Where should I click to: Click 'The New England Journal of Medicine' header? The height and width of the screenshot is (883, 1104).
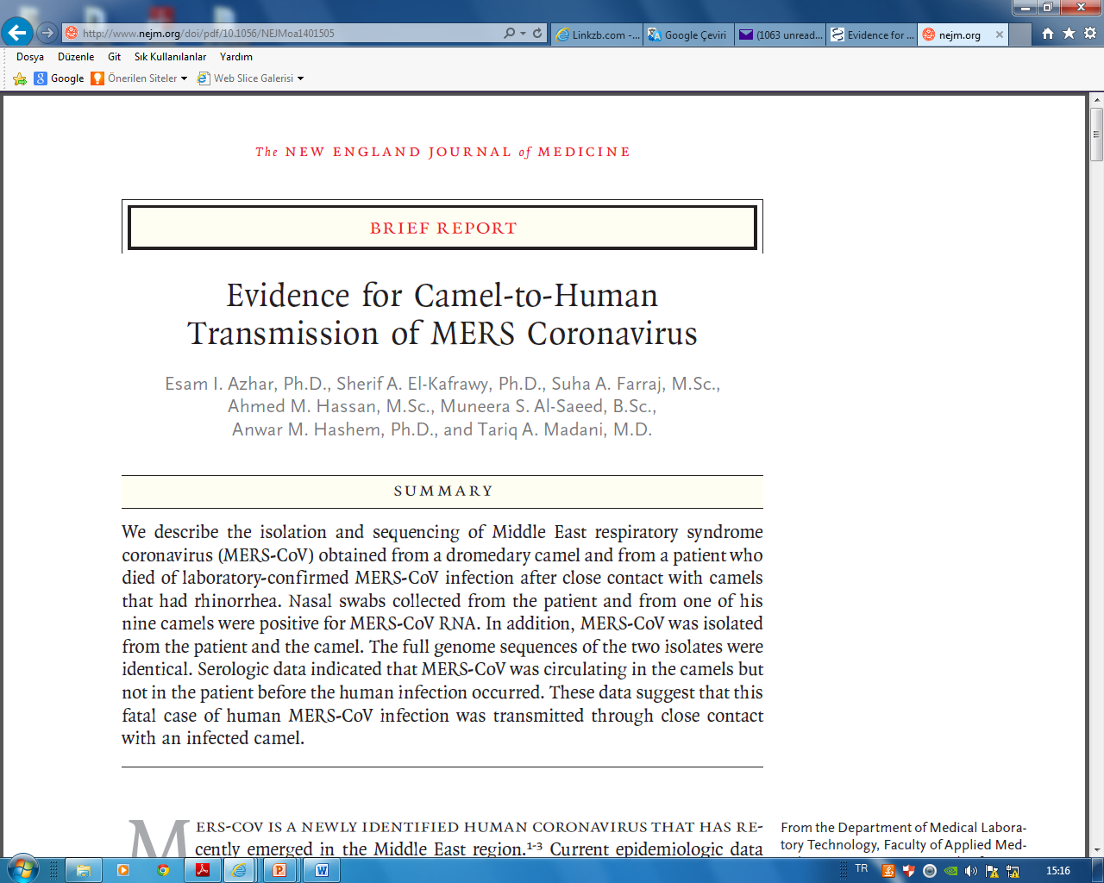pyautogui.click(x=442, y=152)
